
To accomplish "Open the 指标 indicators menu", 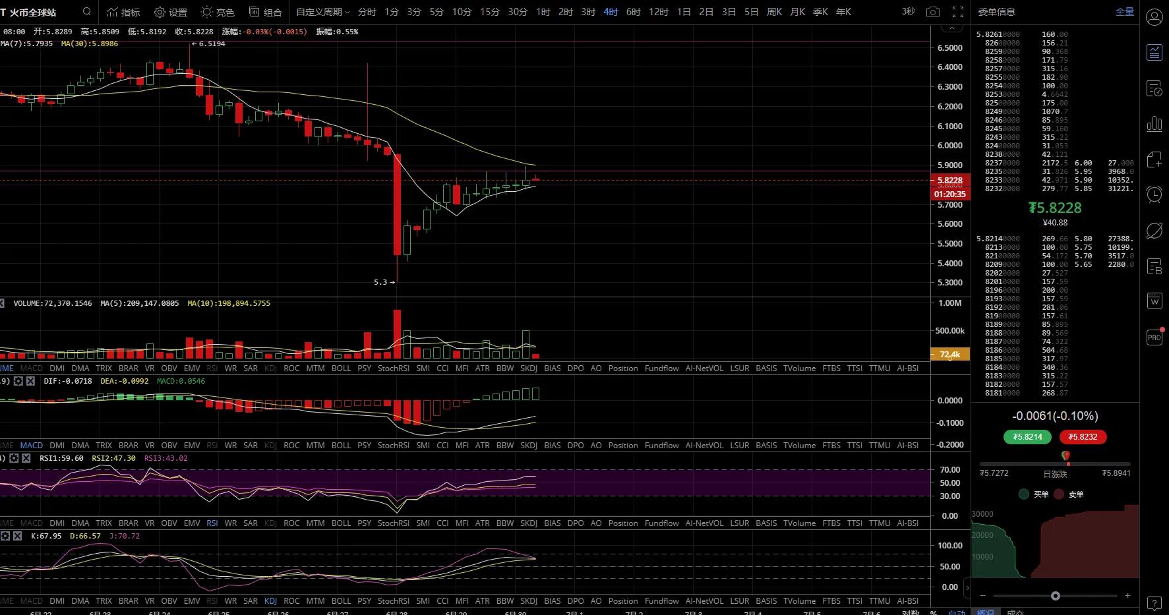I will [123, 12].
